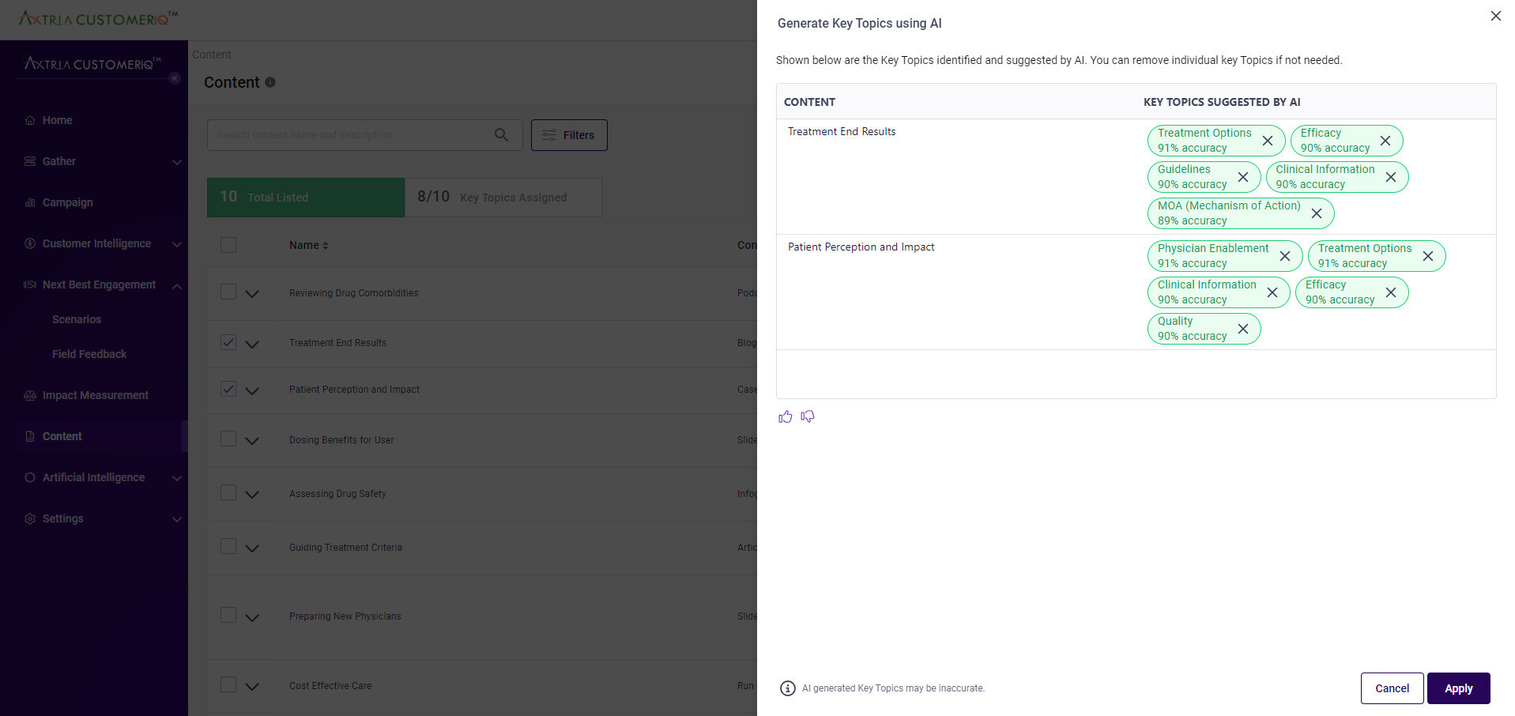Collapse the navigation sidebar
1515x716 pixels.
click(175, 78)
